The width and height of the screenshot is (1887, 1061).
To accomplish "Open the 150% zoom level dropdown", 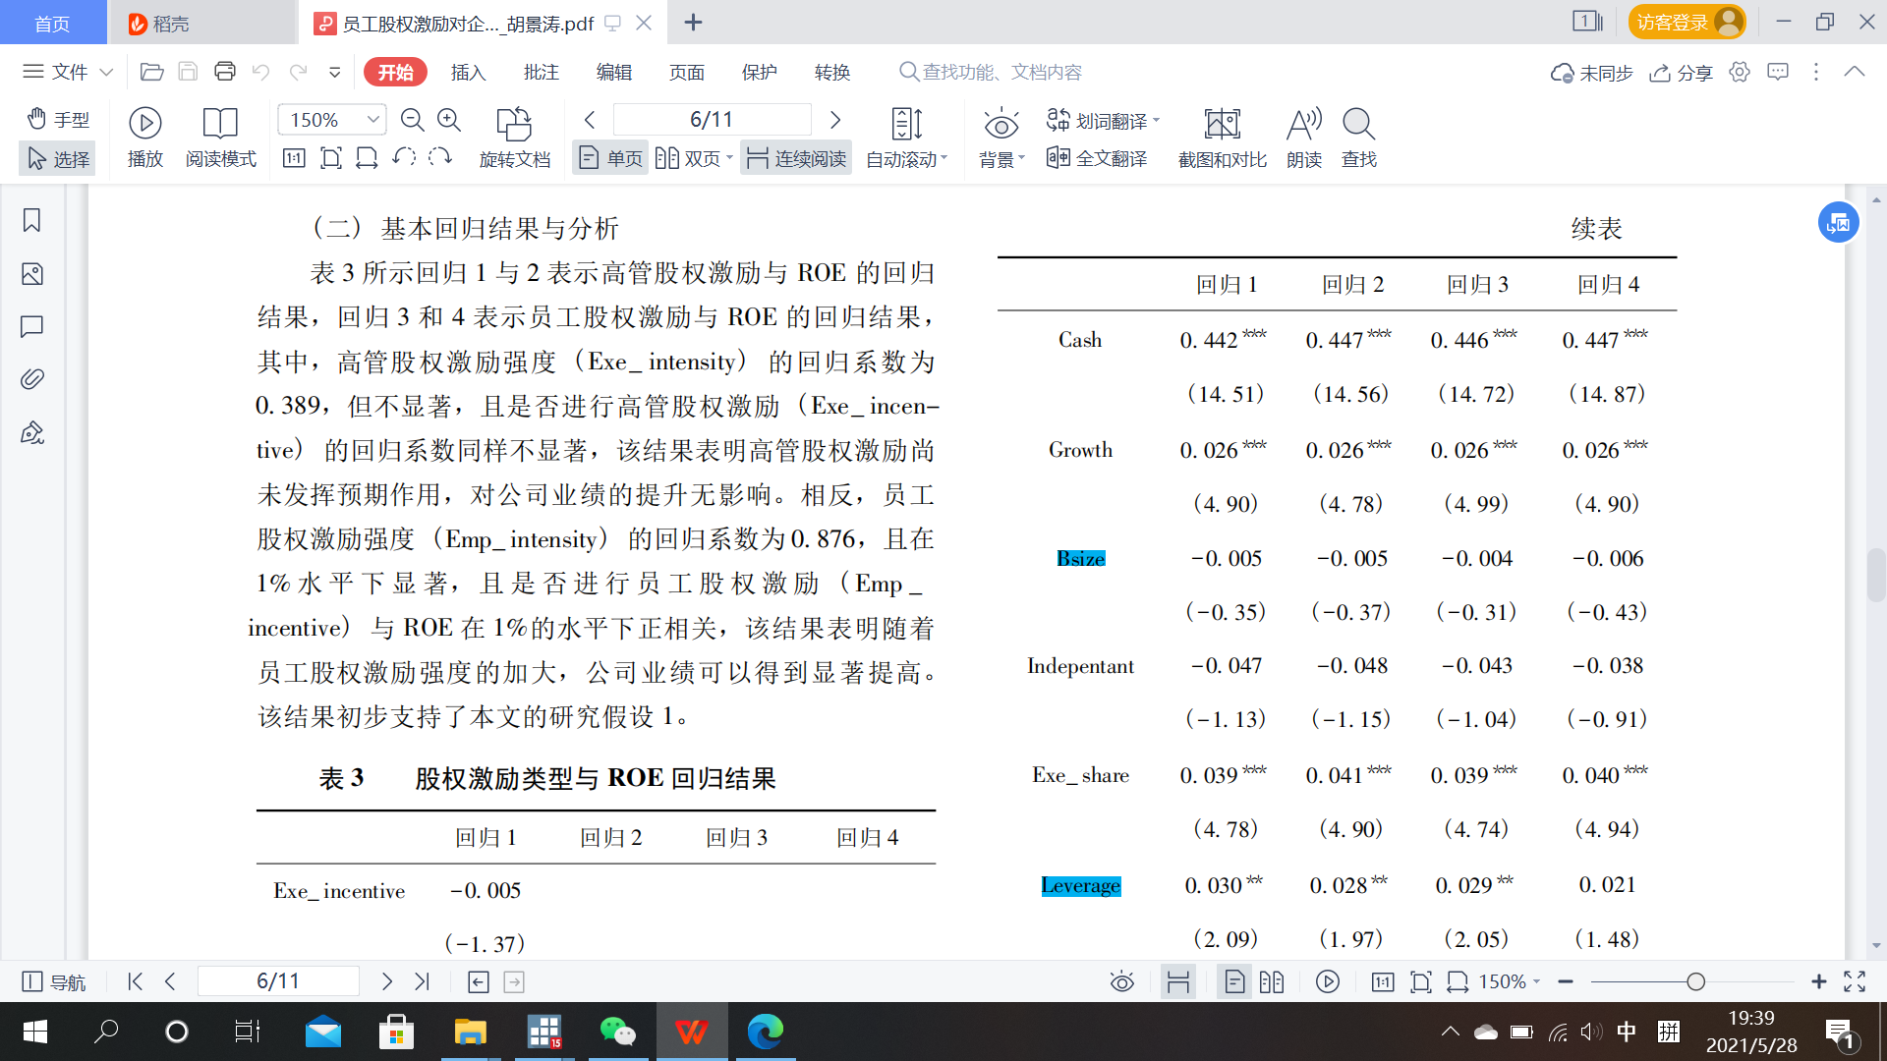I will 373,120.
